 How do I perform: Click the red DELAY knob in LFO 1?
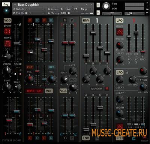coord(120,59)
